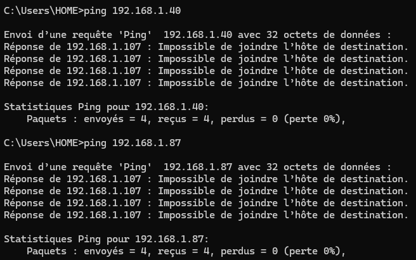This screenshot has height=260, width=416.
Task: Click 'perdus = 0' under the 192.168.1.87 statistics
Action: tap(249, 251)
